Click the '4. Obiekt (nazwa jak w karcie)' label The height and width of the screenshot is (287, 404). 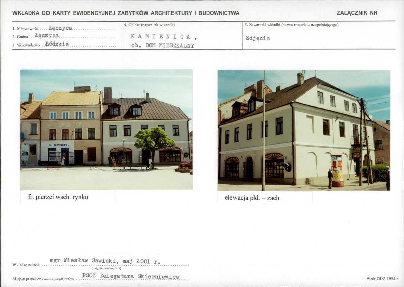point(149,25)
